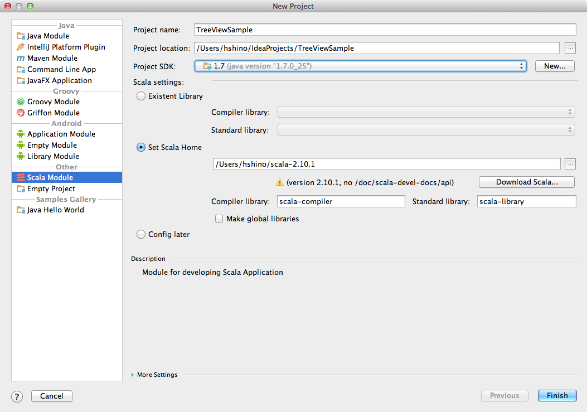Click the Scala home path field
The width and height of the screenshot is (587, 412).
(x=387, y=164)
